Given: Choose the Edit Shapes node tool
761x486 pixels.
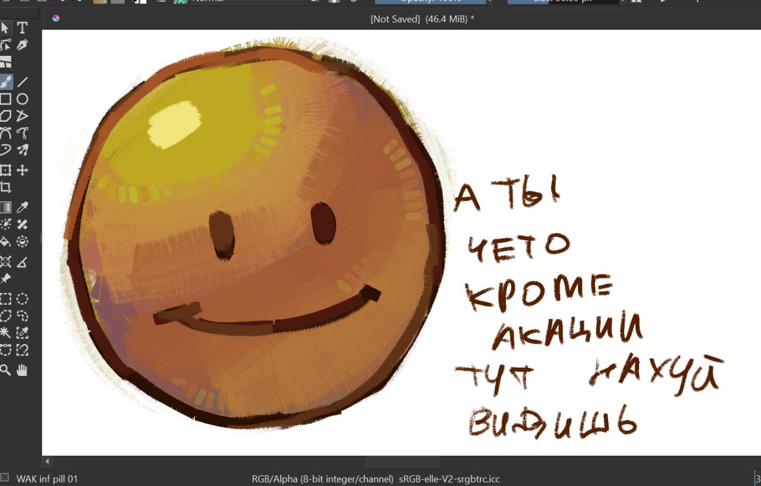Looking at the screenshot, I should [x=5, y=45].
